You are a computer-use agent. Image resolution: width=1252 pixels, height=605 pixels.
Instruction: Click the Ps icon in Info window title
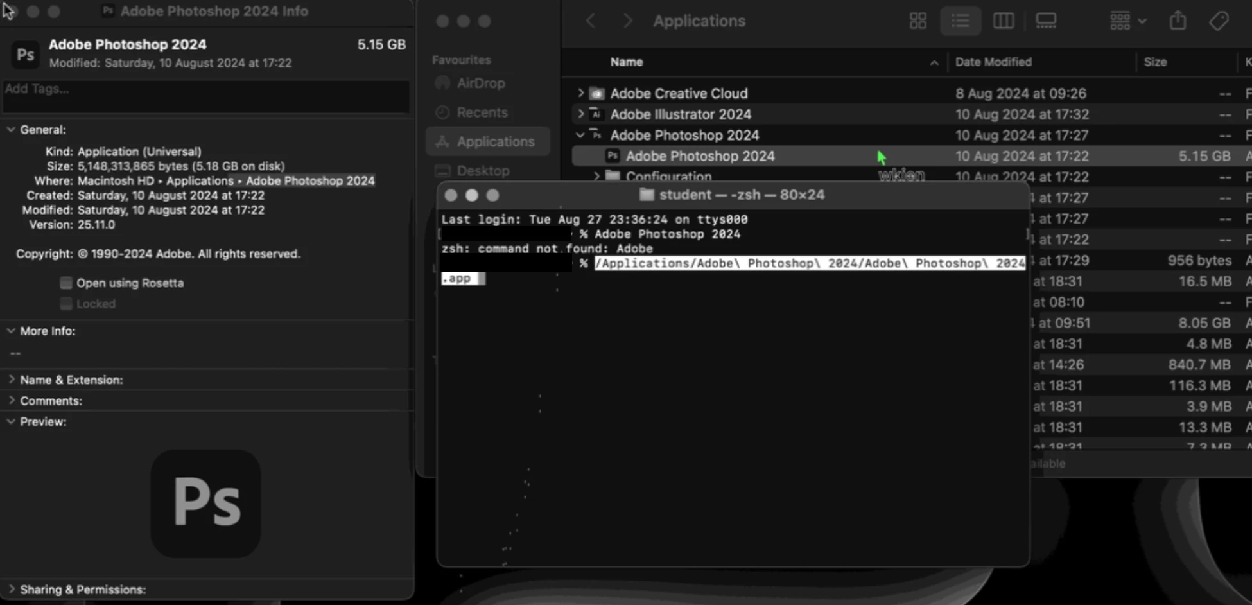pos(108,11)
